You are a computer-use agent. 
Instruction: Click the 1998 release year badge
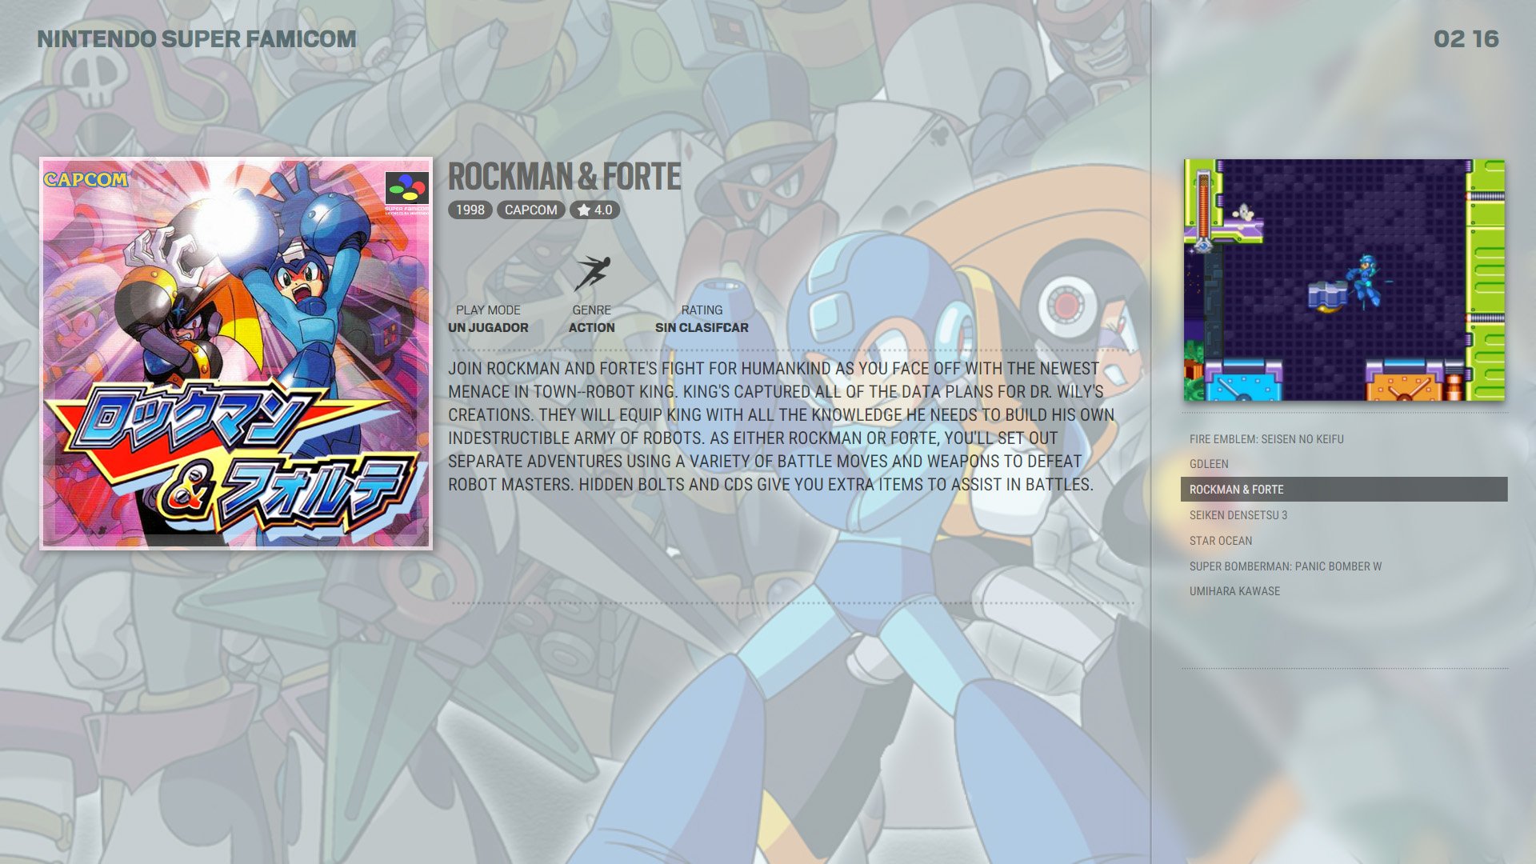(470, 210)
